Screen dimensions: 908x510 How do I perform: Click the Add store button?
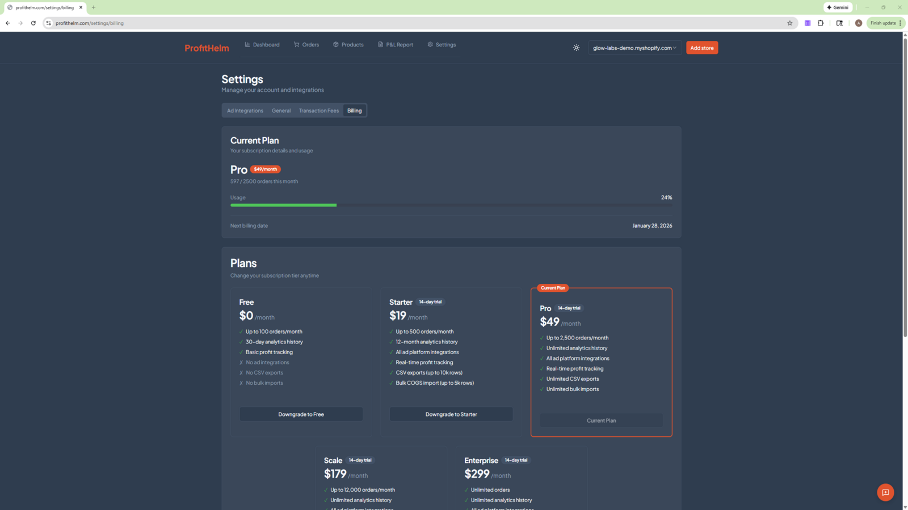tap(702, 48)
